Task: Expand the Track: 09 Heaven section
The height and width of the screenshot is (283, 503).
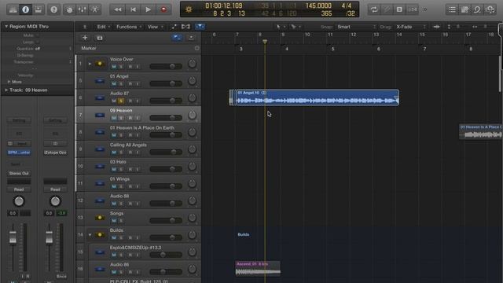Action: pyautogui.click(x=6, y=90)
